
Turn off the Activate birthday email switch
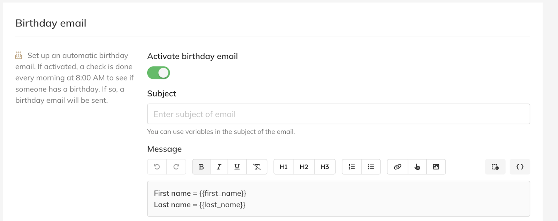(159, 73)
